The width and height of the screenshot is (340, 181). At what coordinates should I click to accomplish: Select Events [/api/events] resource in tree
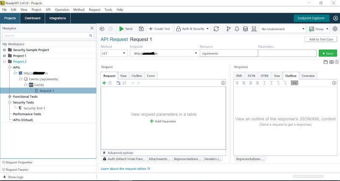[43, 79]
